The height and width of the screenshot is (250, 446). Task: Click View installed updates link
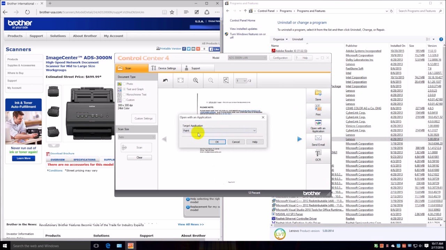244,29
